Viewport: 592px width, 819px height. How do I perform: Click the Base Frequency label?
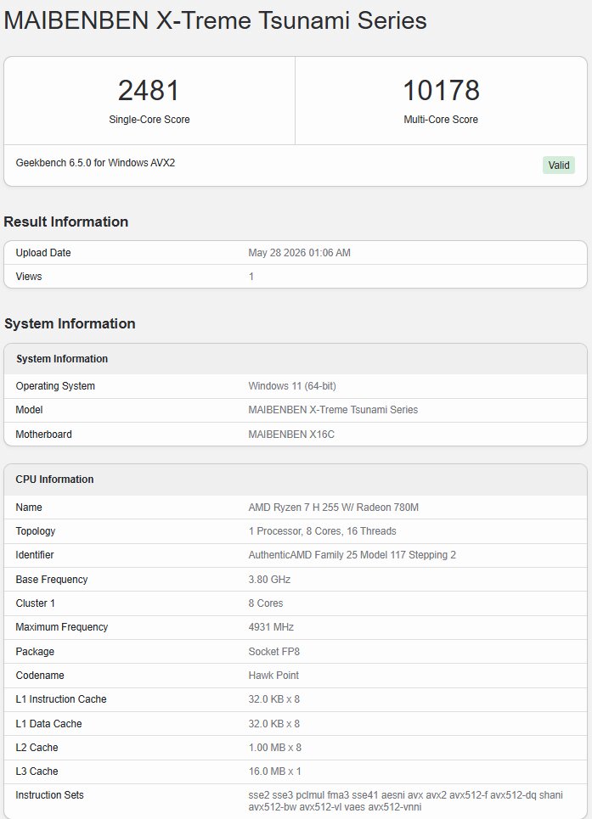tap(51, 580)
